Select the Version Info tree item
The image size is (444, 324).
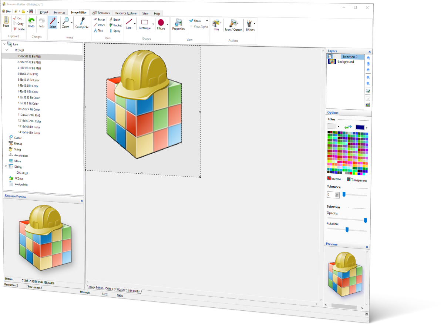(x=21, y=184)
